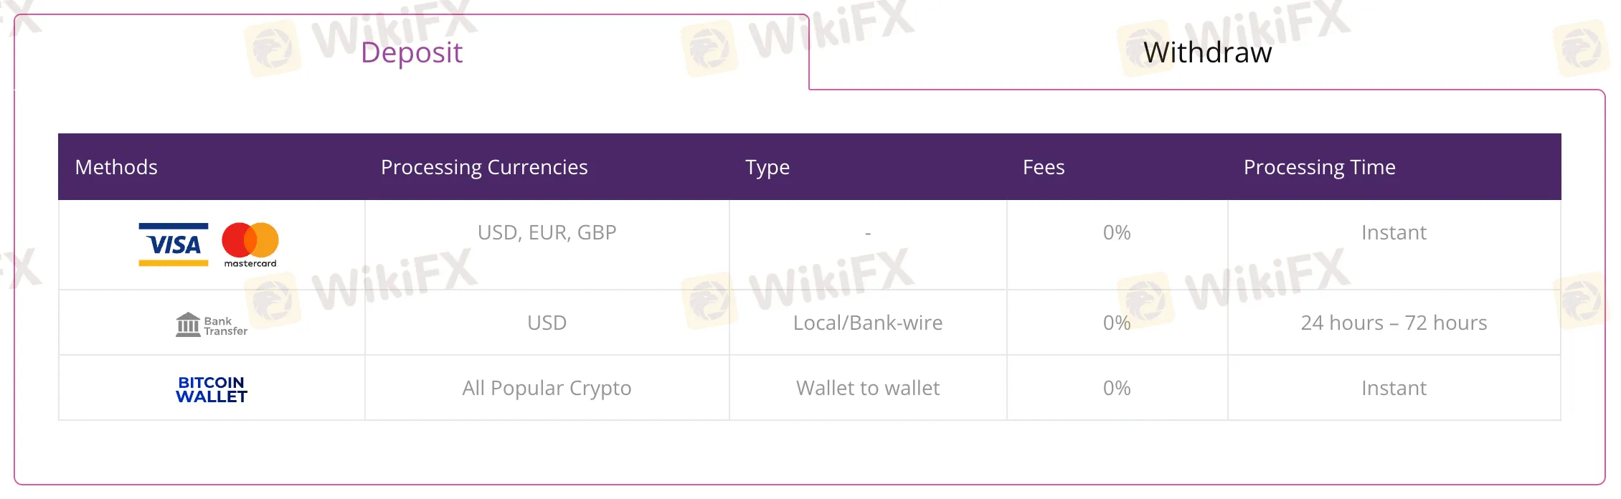Image resolution: width=1621 pixels, height=499 pixels.
Task: Select the All Popular Crypto cell
Action: tap(547, 388)
